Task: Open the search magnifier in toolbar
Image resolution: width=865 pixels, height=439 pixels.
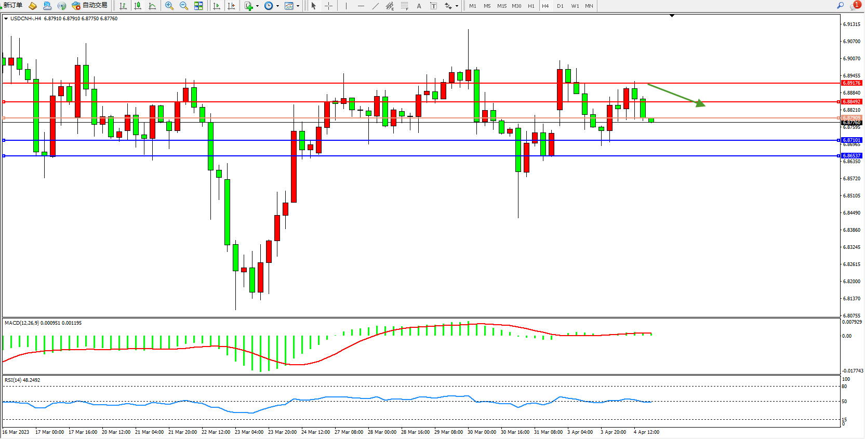Action: pos(840,6)
